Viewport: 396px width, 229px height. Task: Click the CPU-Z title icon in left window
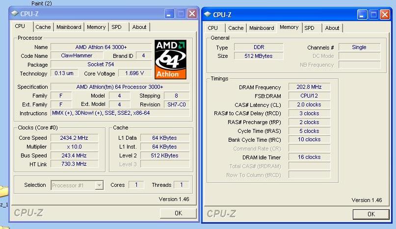pyautogui.click(x=15, y=13)
